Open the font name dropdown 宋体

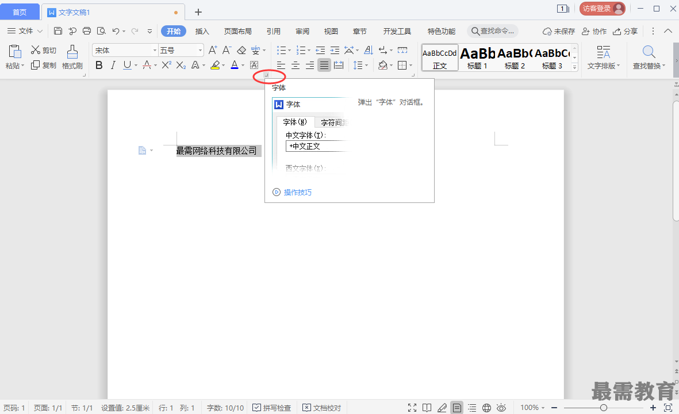tap(155, 50)
